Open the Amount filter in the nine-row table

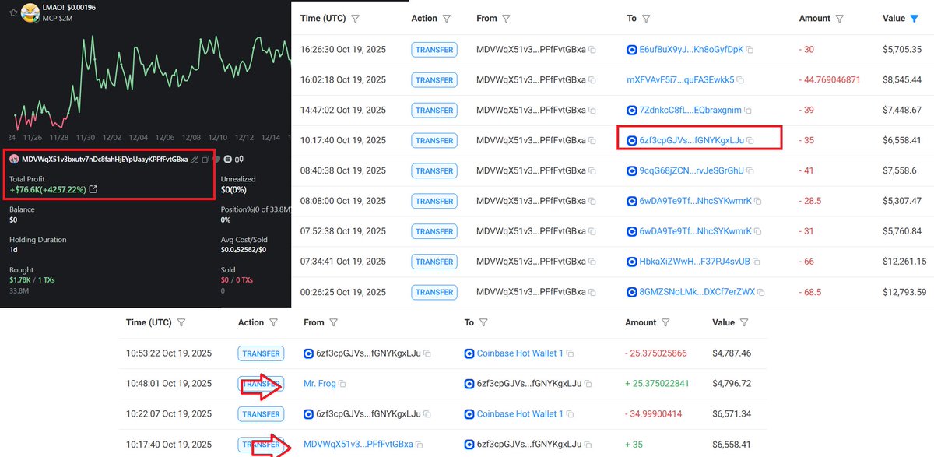click(x=841, y=19)
